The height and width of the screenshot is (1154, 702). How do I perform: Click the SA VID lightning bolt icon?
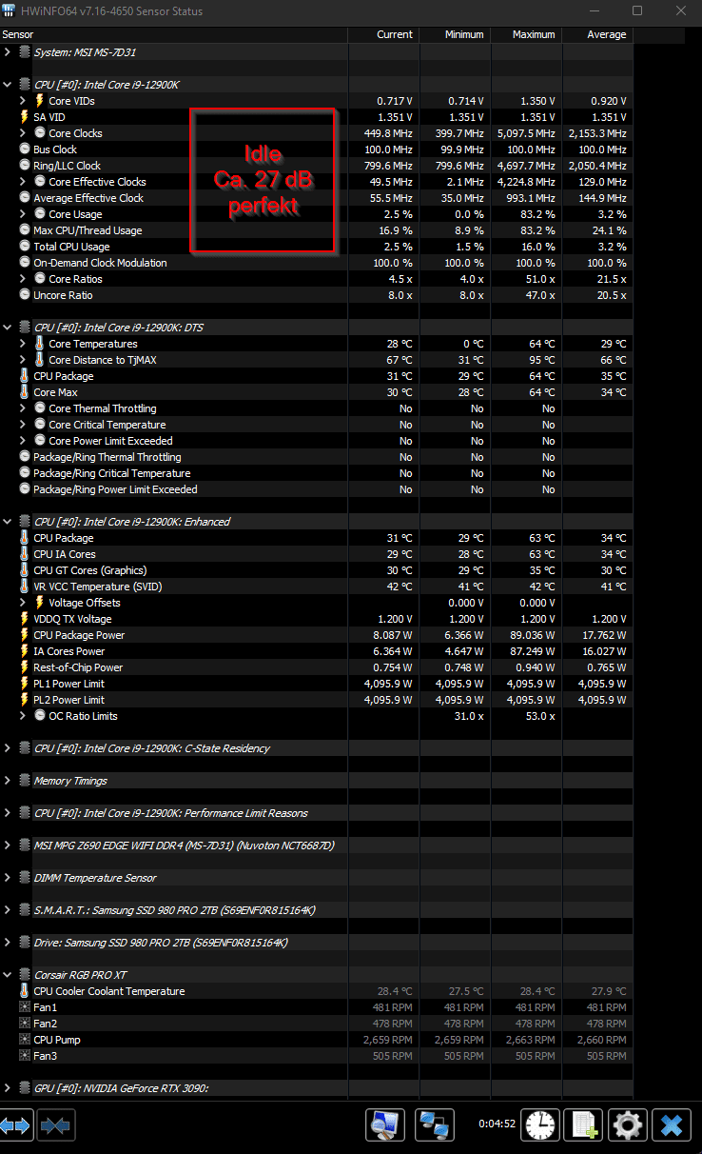coord(25,117)
